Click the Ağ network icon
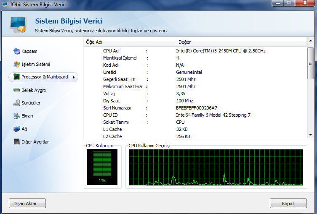 pos(17,129)
